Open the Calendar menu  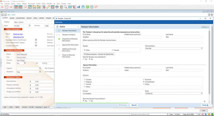click(x=7, y=4)
